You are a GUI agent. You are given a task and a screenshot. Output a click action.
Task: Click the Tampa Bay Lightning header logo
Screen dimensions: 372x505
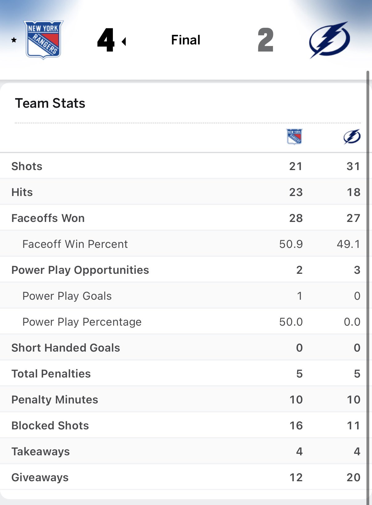329,40
